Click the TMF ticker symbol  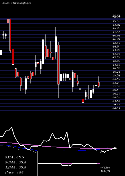(14, 3)
